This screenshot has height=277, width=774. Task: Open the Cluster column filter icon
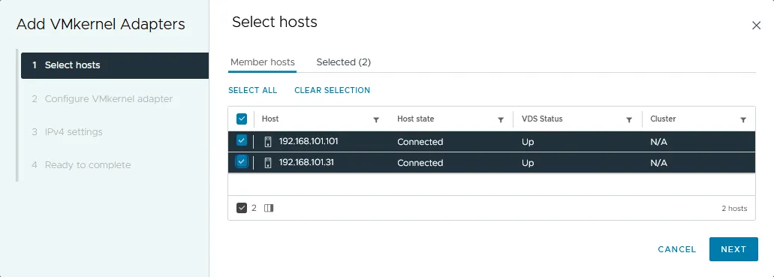click(743, 119)
